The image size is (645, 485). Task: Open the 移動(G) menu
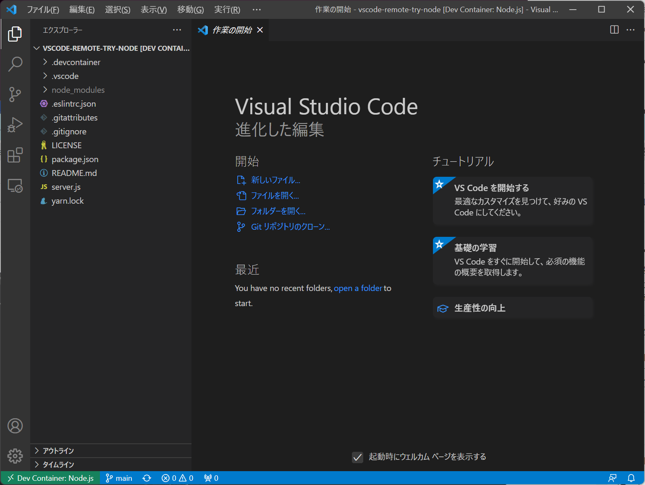(191, 9)
